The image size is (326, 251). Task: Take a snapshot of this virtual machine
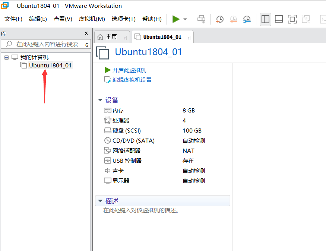pos(219,19)
